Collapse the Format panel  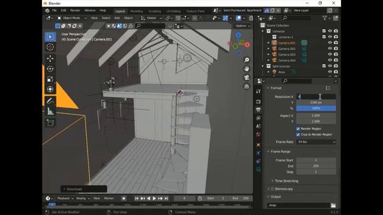click(268, 88)
